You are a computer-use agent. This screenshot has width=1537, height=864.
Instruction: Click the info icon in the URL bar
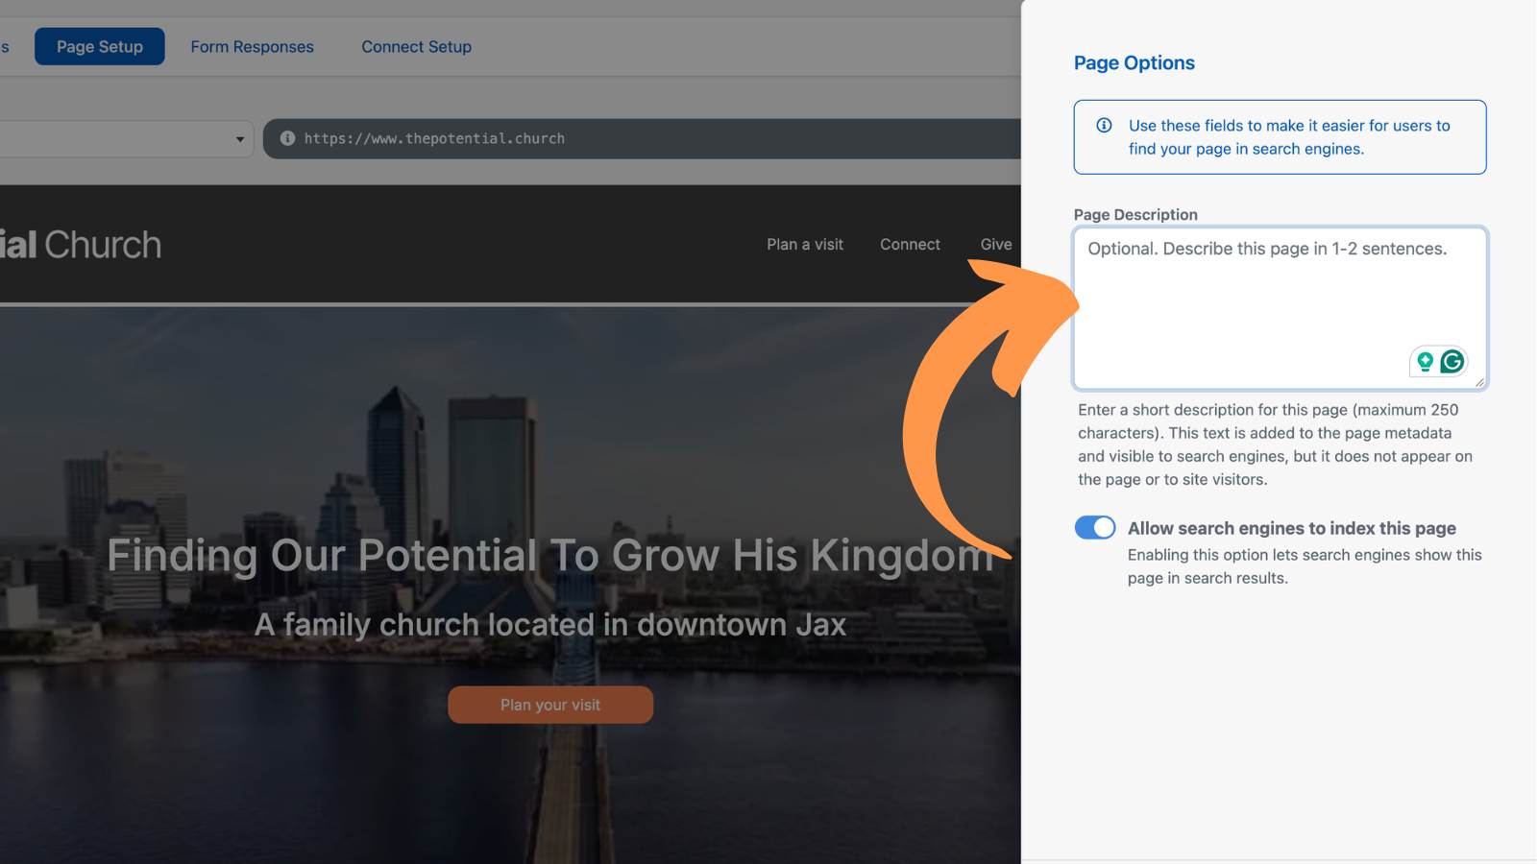coord(287,138)
